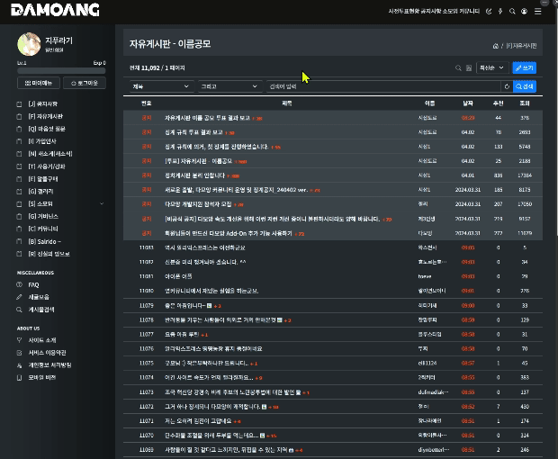Open the header search magnifier icon

pyautogui.click(x=512, y=12)
